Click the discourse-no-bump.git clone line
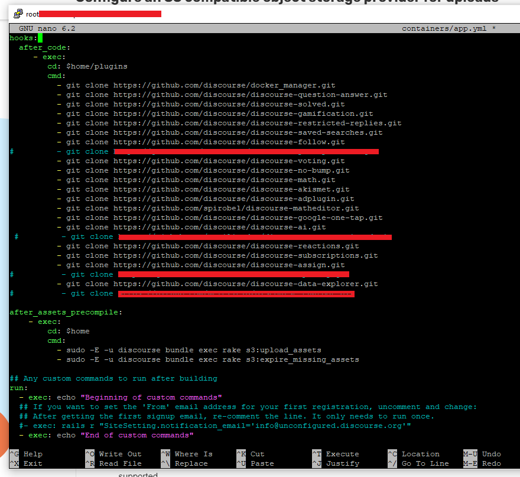Screen dimensions: 520x477 [x=203, y=170]
